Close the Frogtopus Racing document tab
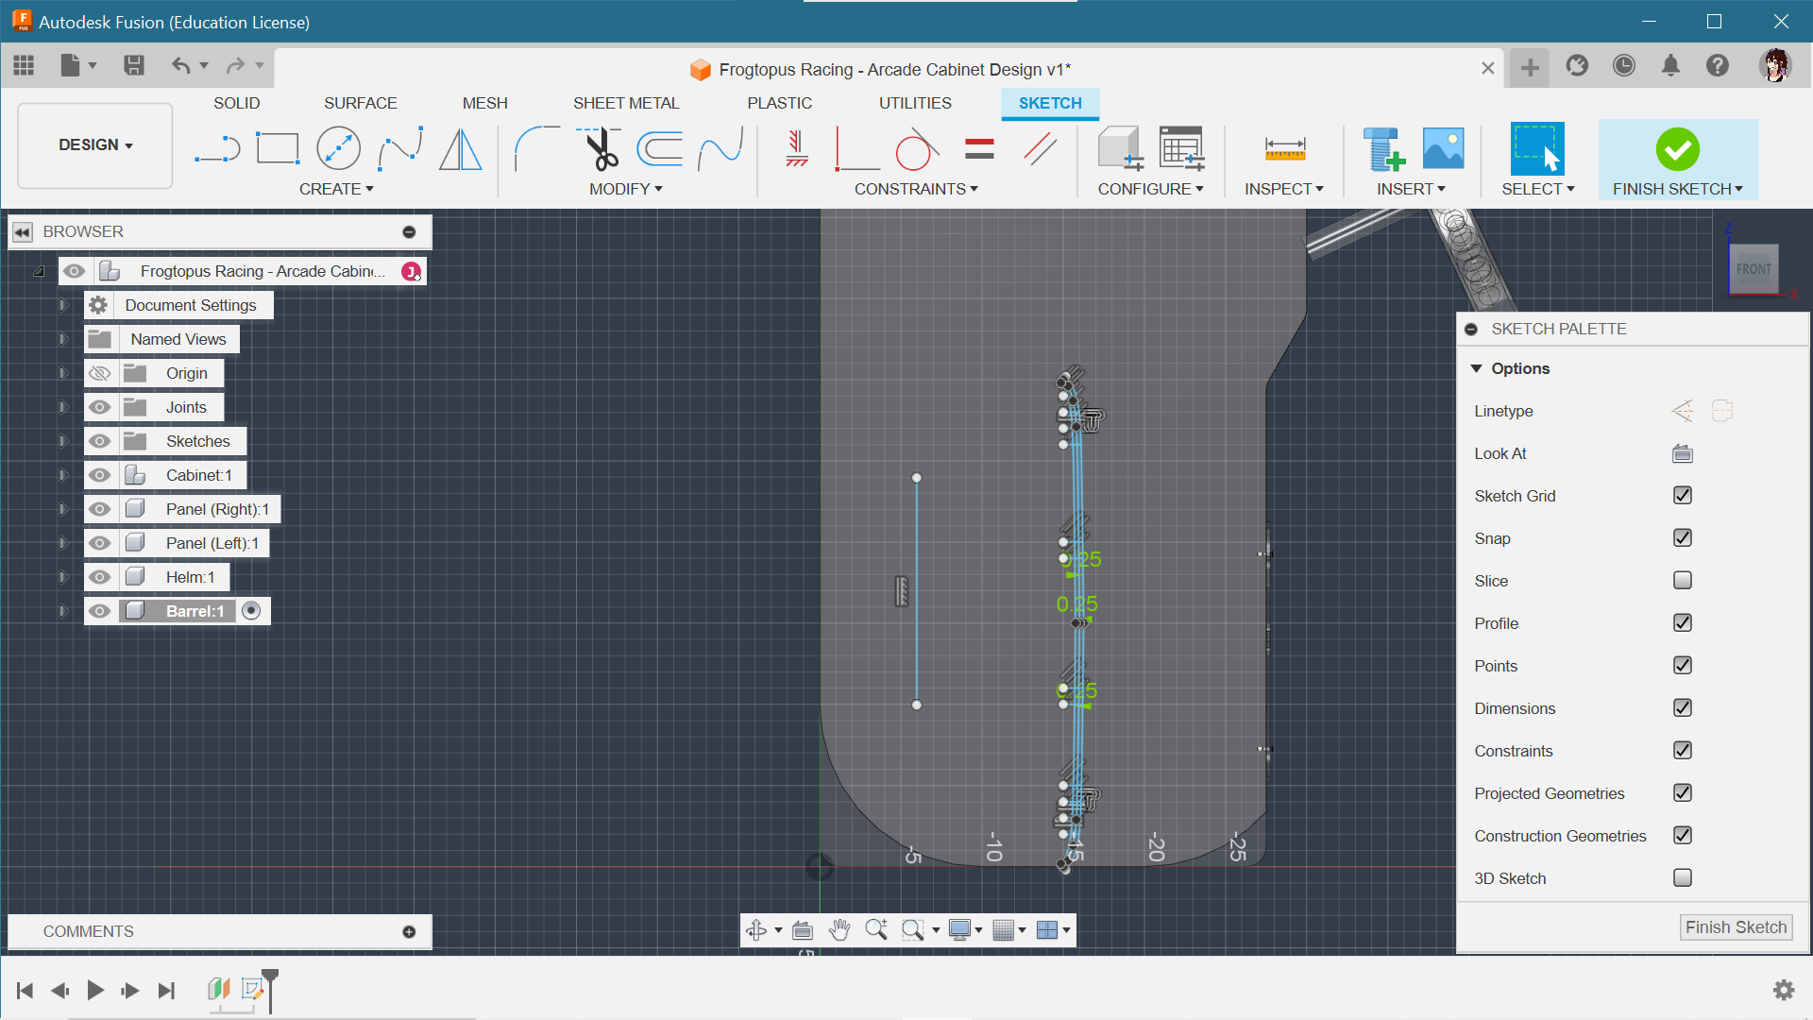 point(1487,68)
